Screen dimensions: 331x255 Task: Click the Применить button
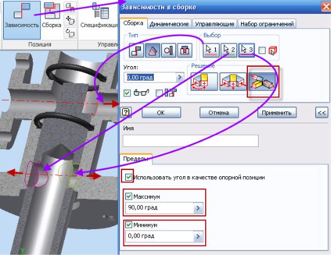[x=277, y=113]
